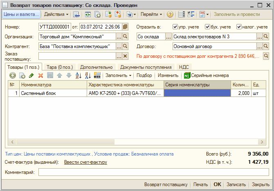The height and width of the screenshot is (191, 274).
Task: Toggle the налог. учете checkbox
Action: click(239, 27)
